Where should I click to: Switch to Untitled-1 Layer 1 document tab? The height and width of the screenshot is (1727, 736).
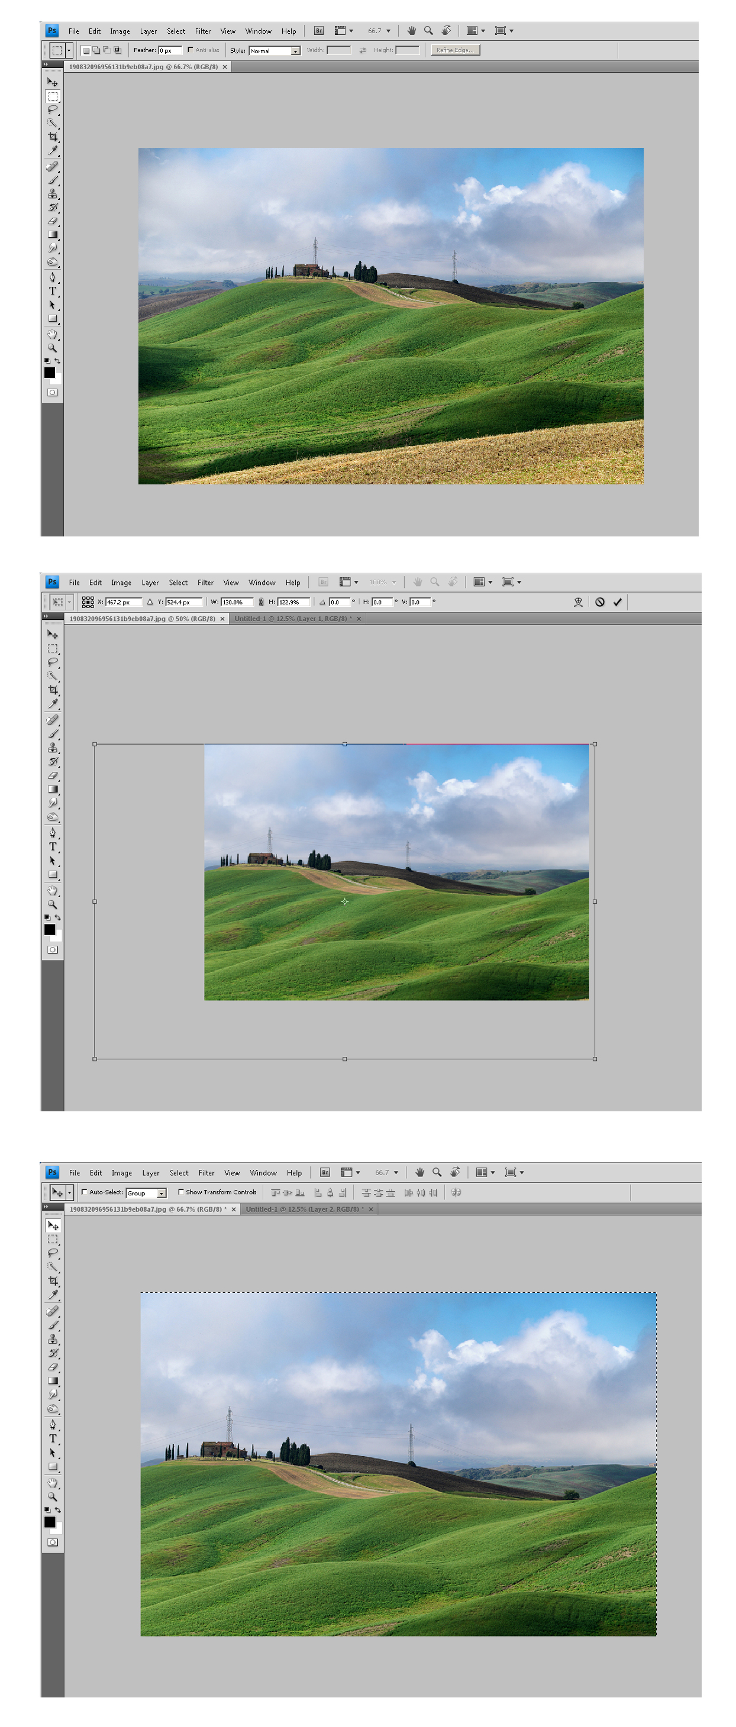(x=292, y=619)
